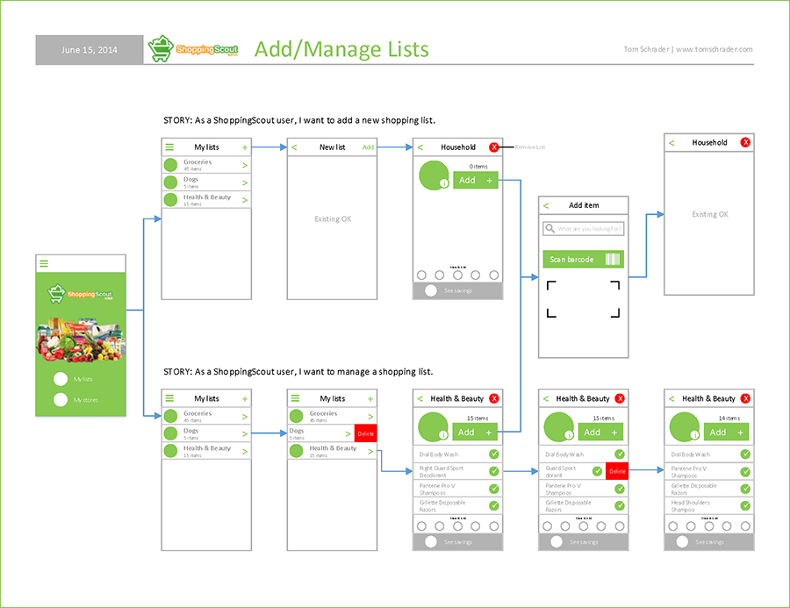The height and width of the screenshot is (608, 790).
Task: Uncheck Right Guard Sport Deodorant item
Action: coord(493,471)
